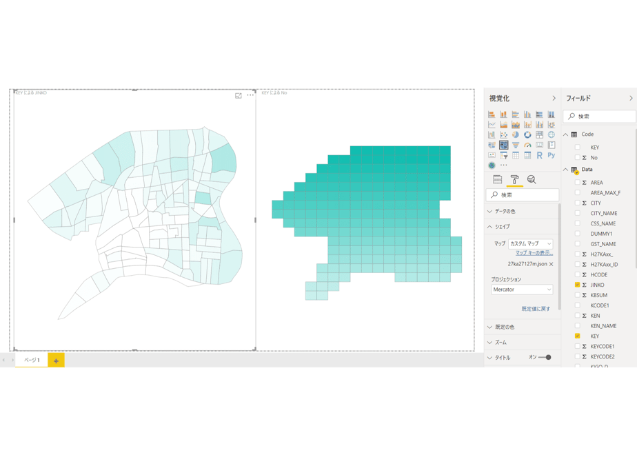Check the AREA field checkbox
Screen dimensions: 637x455
pos(577,183)
